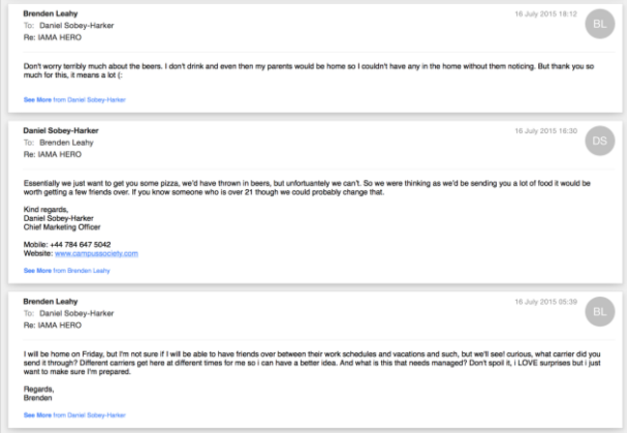
Task: Click the 16 July 2015 16:30 timestamp
Action: (x=546, y=131)
